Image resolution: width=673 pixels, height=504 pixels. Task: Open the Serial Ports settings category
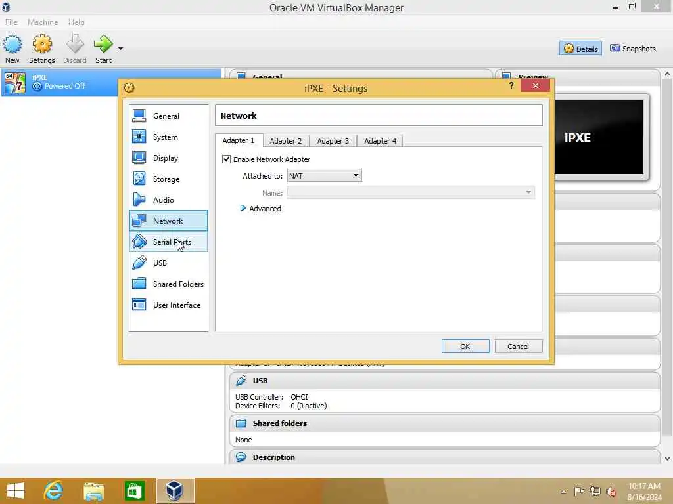(168, 241)
